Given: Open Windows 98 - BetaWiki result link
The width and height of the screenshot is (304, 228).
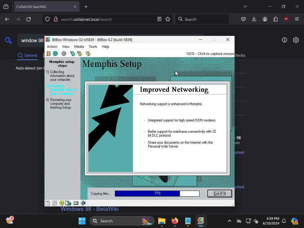Looking at the screenshot, I should coord(90,209).
